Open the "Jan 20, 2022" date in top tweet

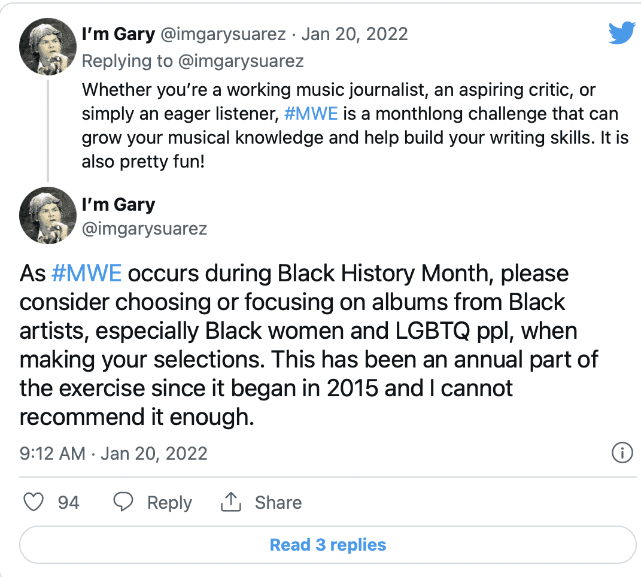click(354, 34)
